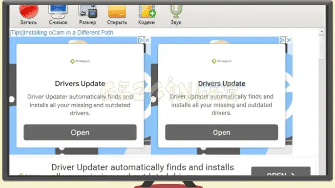The height and width of the screenshot is (188, 335).
Task: Click scrollbar up arrow
Action: pyautogui.click(x=322, y=32)
